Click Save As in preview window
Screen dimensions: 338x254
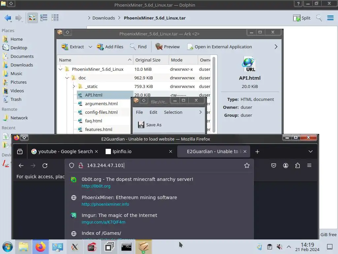click(150, 125)
